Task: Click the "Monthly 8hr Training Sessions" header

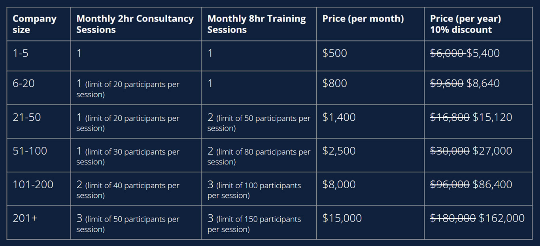Action: click(x=257, y=24)
